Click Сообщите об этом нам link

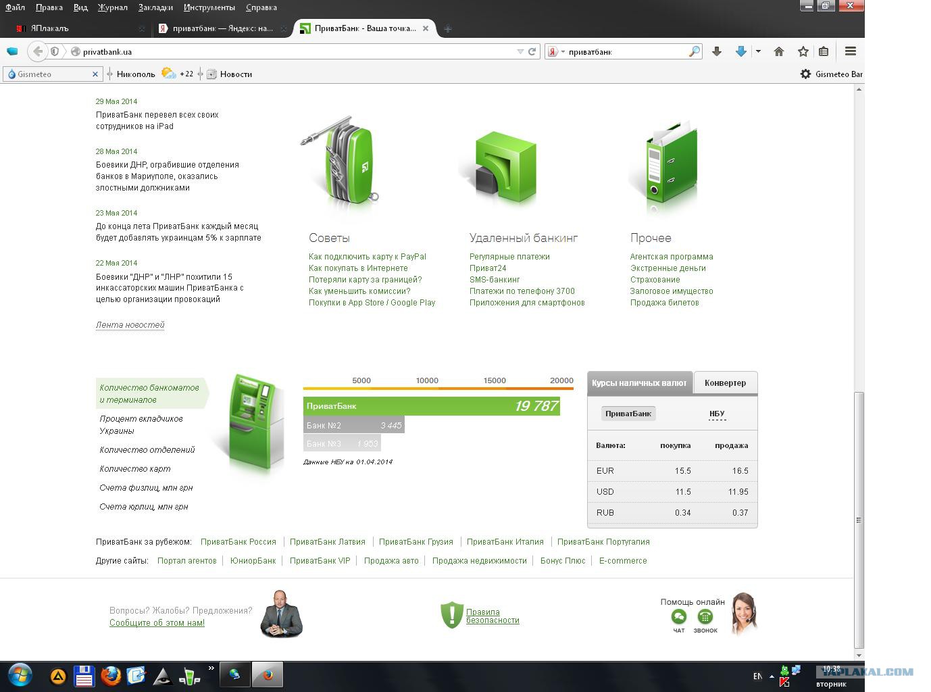click(x=157, y=622)
